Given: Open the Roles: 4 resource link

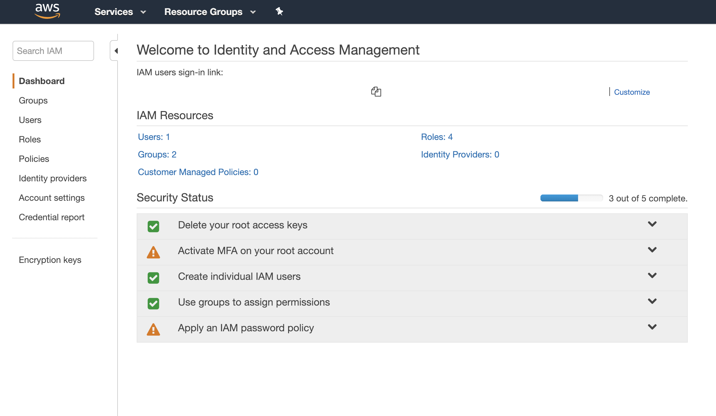Looking at the screenshot, I should coord(437,137).
